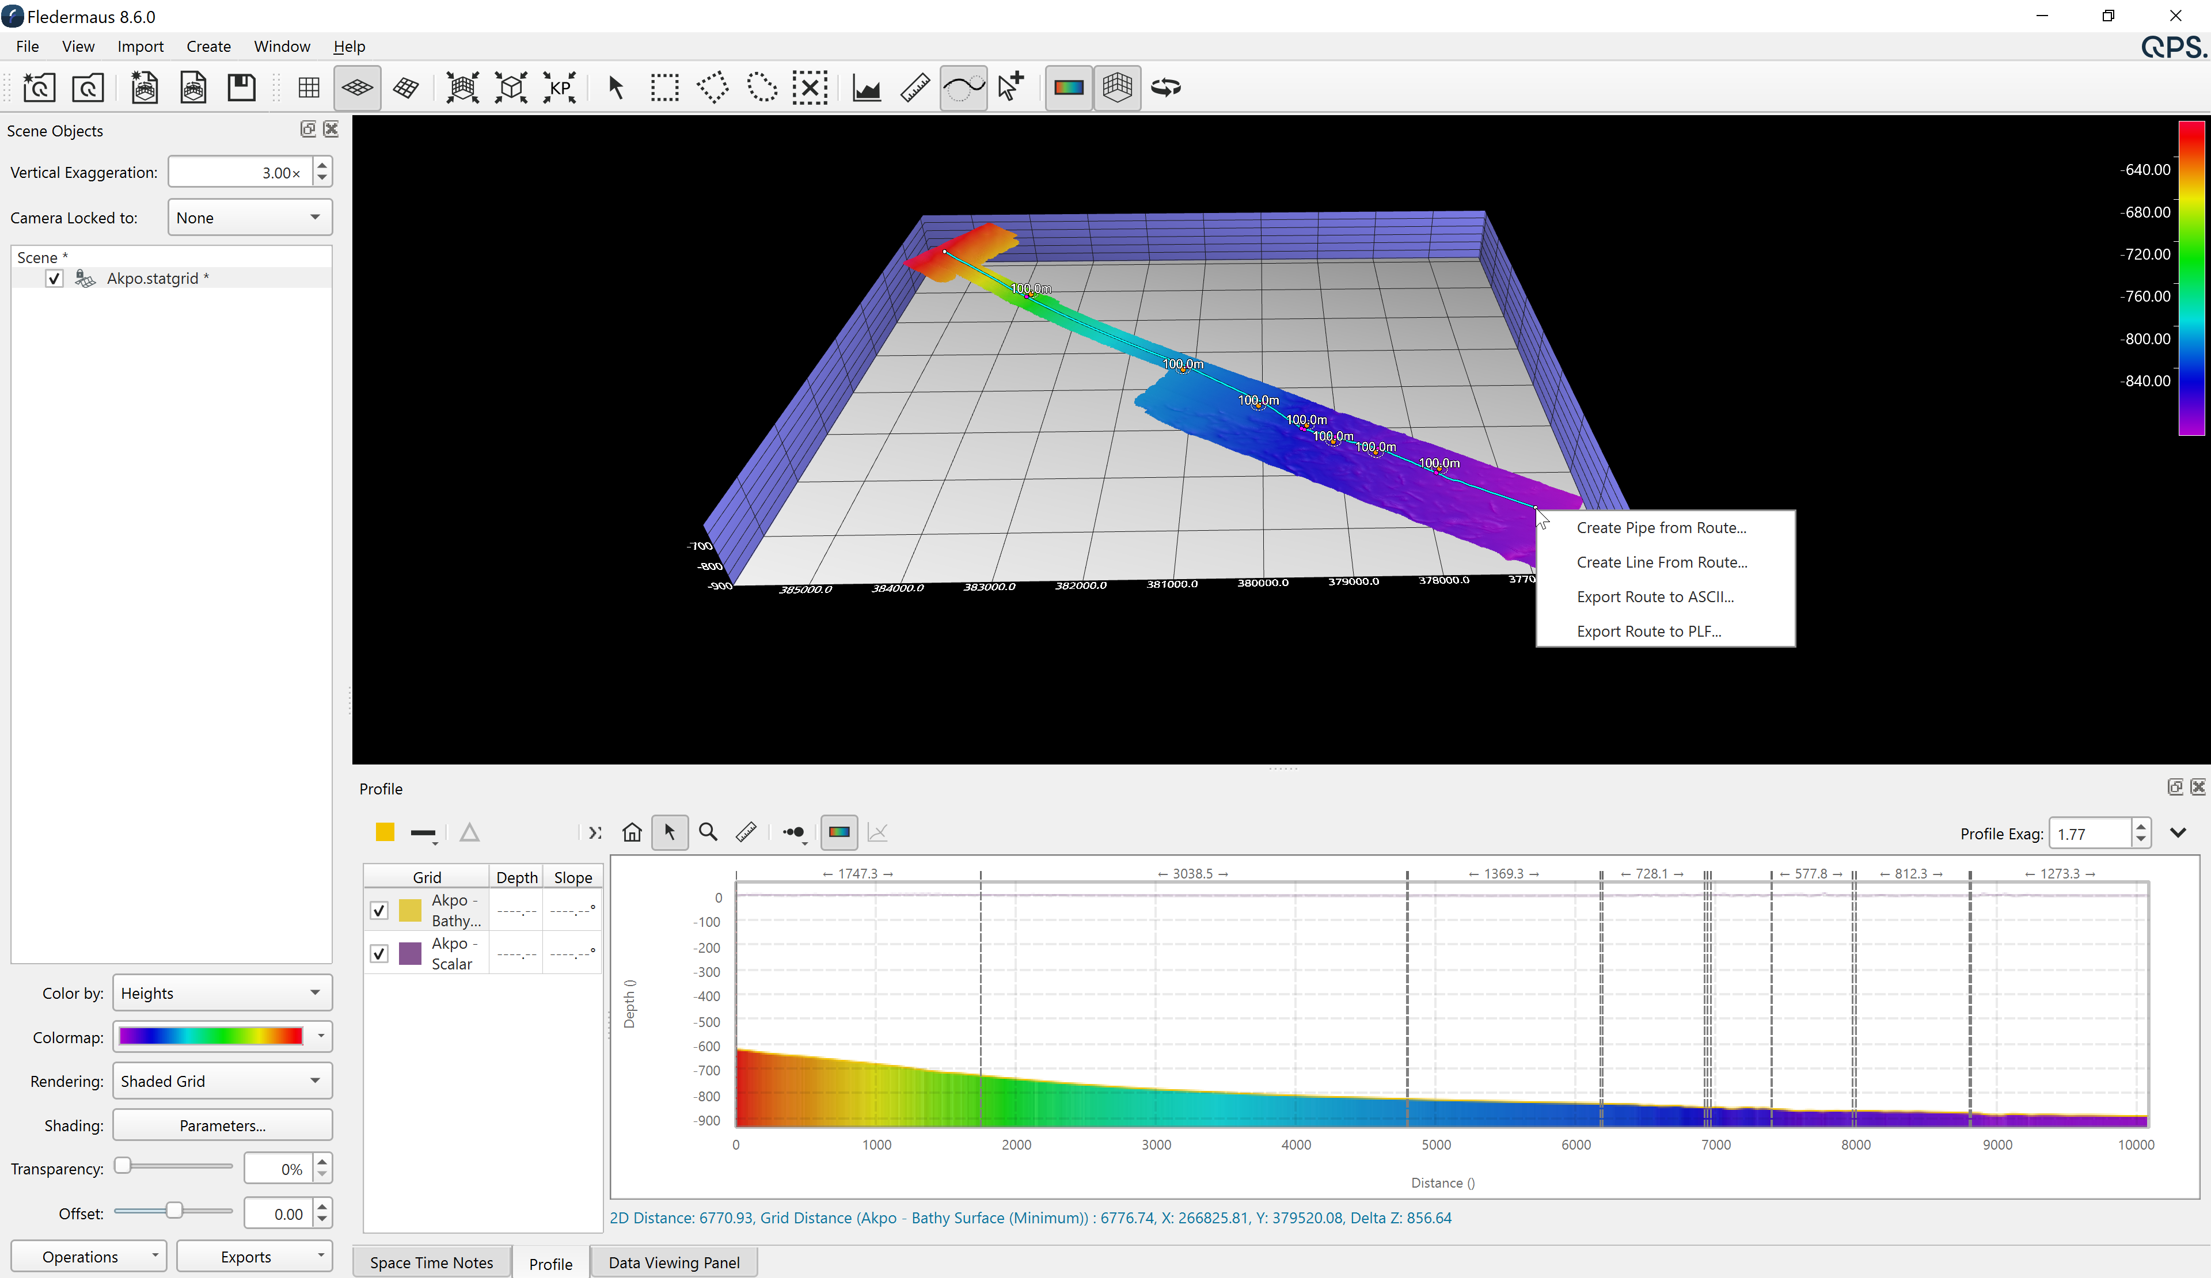Activate the rectangle selection tool

tap(664, 88)
